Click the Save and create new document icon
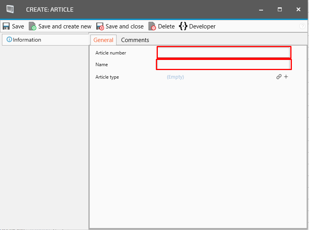 click(x=32, y=26)
